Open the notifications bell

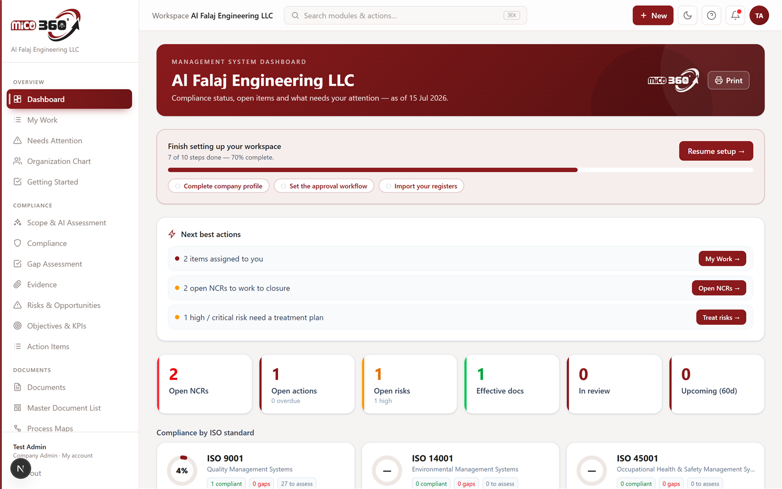[736, 16]
